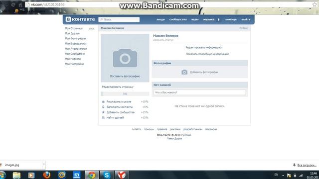Open реклама footer link
Image resolution: width=319 pixels, height=179 pixels.
tap(175, 129)
